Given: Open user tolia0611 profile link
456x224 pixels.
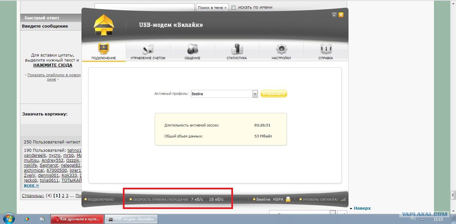Looking at the screenshot, I should pyautogui.click(x=49, y=180).
